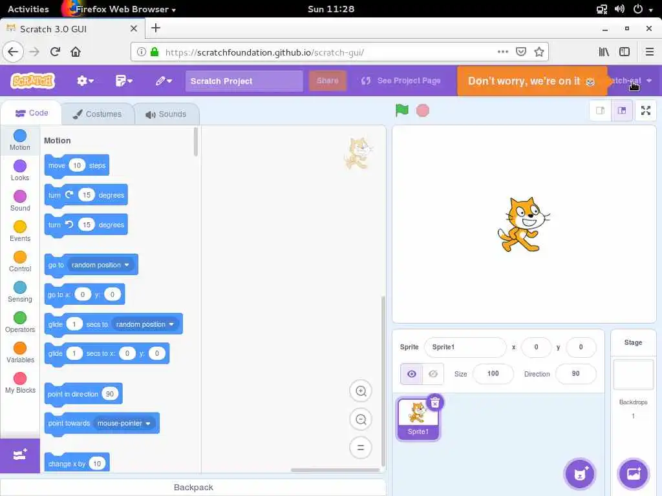The height and width of the screenshot is (496, 662).
Task: Select the Operators block category
Action: click(20, 322)
